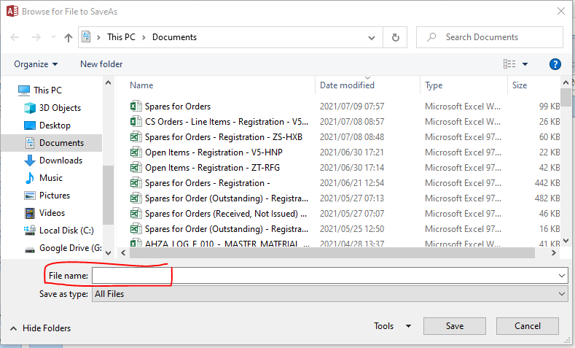
Task: Click the New folder button
Action: [101, 64]
